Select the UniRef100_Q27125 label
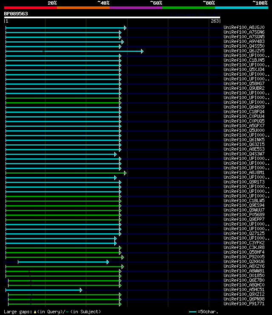The width and height of the screenshot is (272, 315). tap(244, 233)
